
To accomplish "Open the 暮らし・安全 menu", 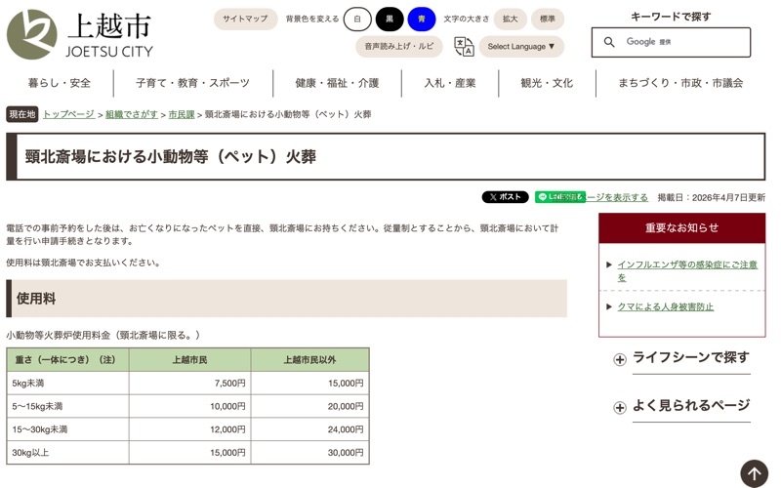I will pos(60,83).
